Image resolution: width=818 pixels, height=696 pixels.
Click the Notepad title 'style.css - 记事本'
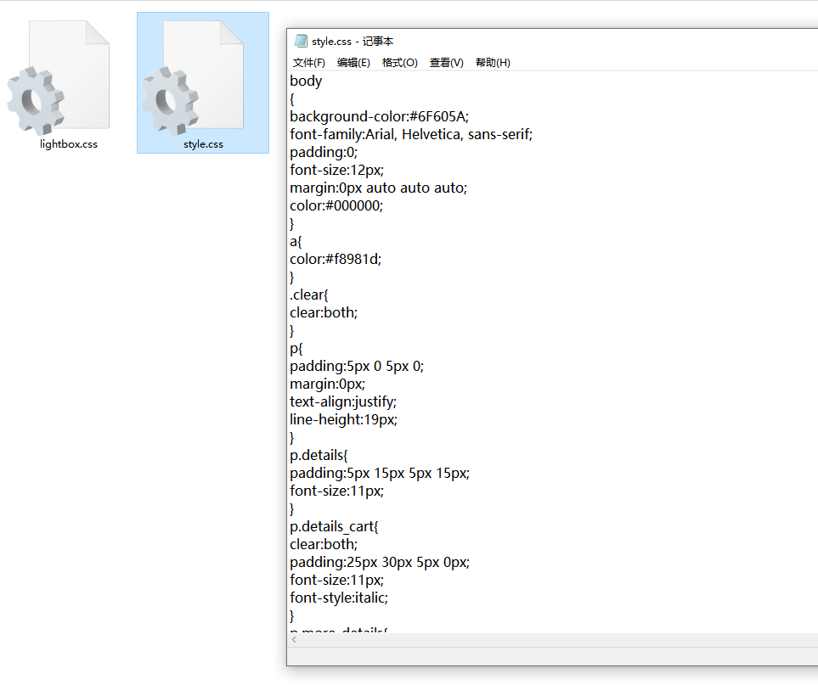point(353,42)
